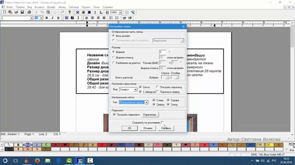Screen dimensions: 295x165
Task: Align paragraph text to the left
Action: pos(87,18)
